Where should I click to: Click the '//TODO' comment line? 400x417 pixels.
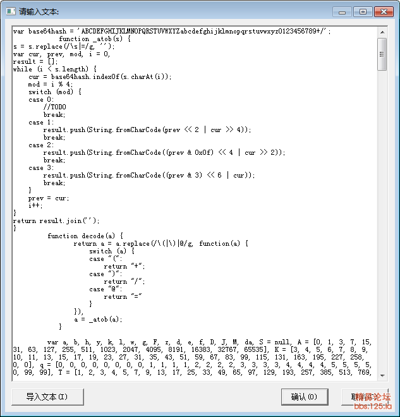tap(55, 107)
